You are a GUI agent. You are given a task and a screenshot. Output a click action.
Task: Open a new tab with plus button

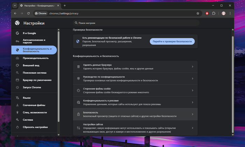click(65, 6)
